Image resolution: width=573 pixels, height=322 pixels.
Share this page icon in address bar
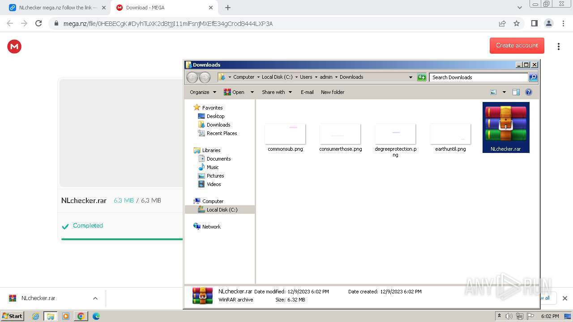pos(502,23)
